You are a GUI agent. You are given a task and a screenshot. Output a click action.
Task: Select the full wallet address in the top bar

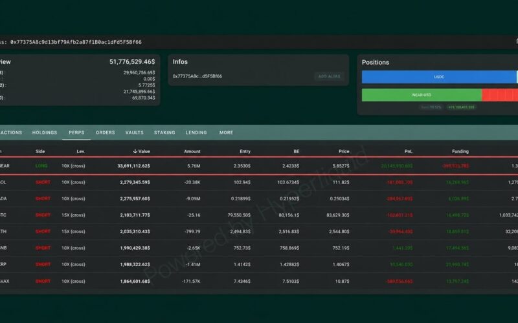pyautogui.click(x=76, y=42)
